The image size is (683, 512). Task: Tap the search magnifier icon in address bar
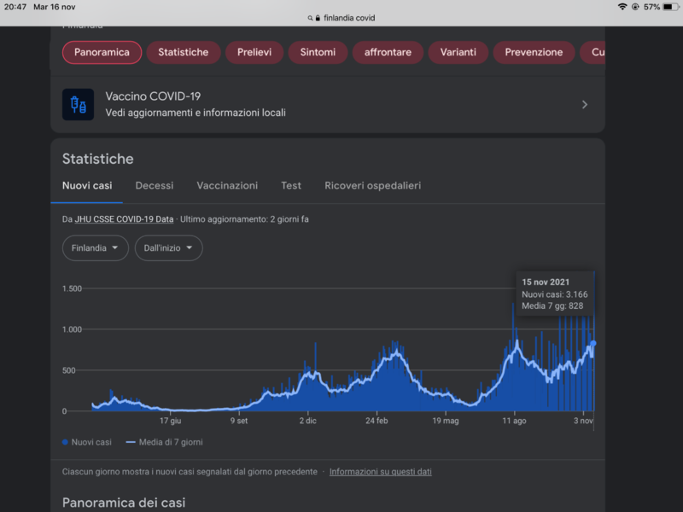(309, 18)
